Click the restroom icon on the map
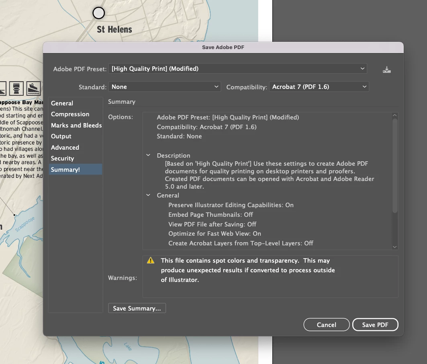The image size is (427, 364). coord(16,88)
